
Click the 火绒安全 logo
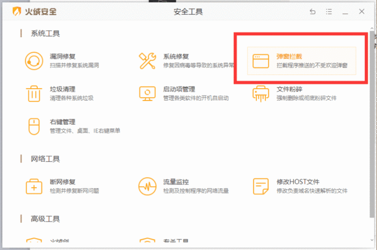tap(35, 11)
